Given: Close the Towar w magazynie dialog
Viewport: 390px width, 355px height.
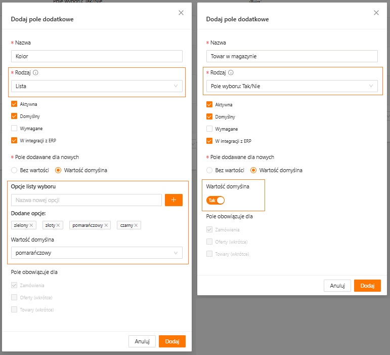Looking at the screenshot, I should (376, 13).
